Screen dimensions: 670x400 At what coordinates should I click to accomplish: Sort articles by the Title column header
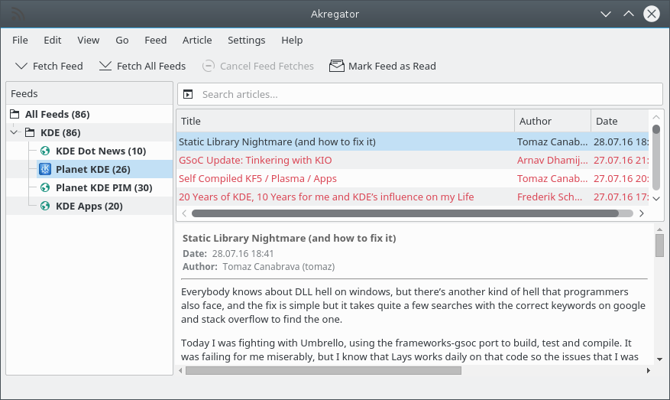(x=345, y=121)
